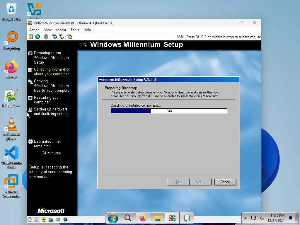
Task: Click the Windows Millennium Setup Wizard title bar
Action: pos(168,80)
